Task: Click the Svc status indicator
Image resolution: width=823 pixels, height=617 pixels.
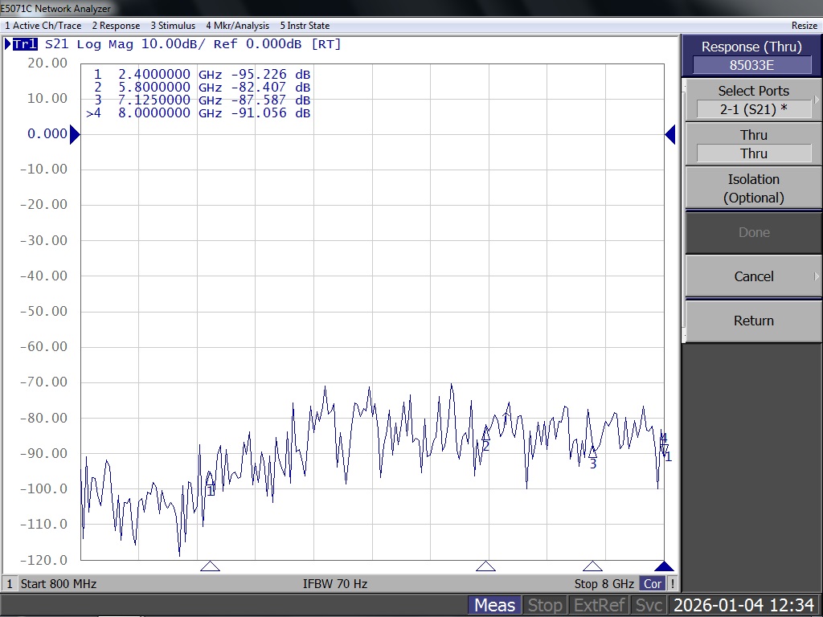Action: tap(649, 605)
